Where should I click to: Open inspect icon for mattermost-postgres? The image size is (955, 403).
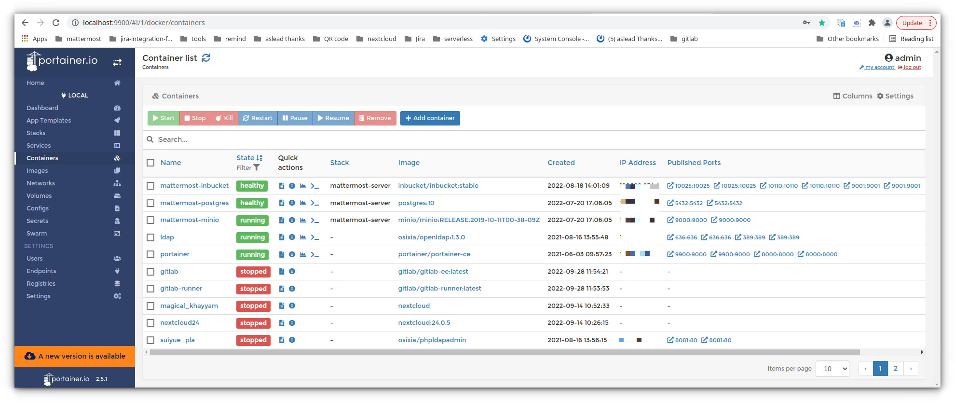292,203
